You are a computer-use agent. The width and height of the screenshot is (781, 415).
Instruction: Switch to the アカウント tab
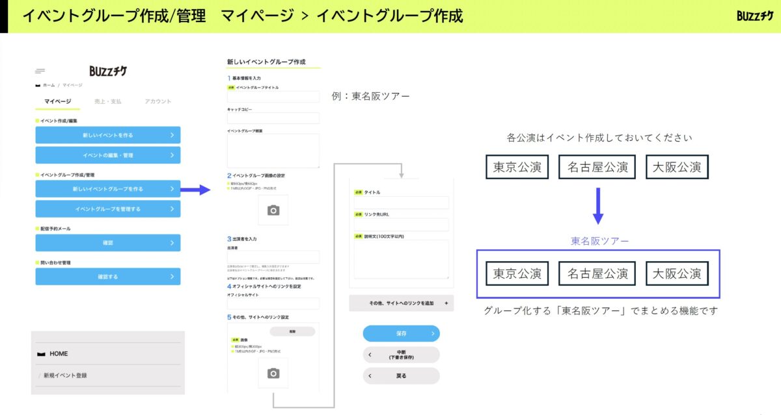tap(158, 101)
